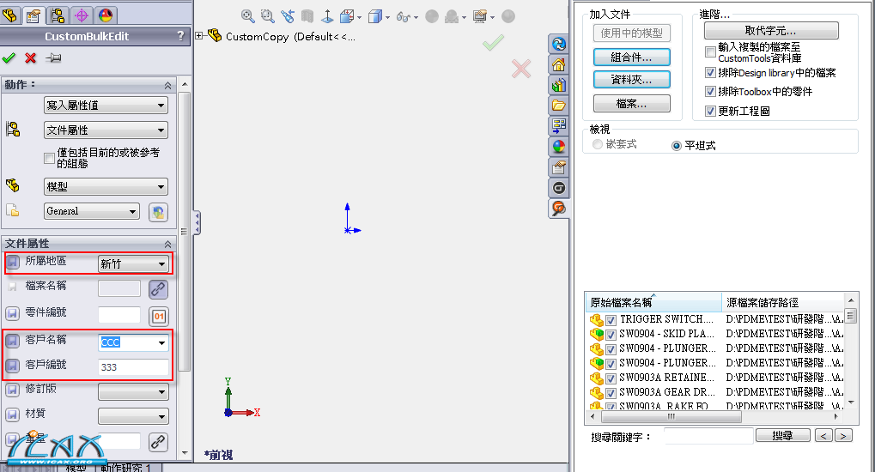Open the 客戶名稱 dropdown showing CCC
This screenshot has height=472, width=875.
(133, 342)
